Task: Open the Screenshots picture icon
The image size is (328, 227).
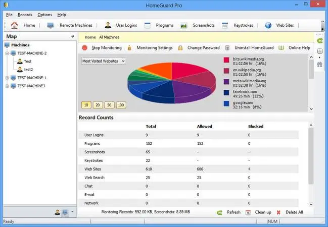Action: [183, 26]
